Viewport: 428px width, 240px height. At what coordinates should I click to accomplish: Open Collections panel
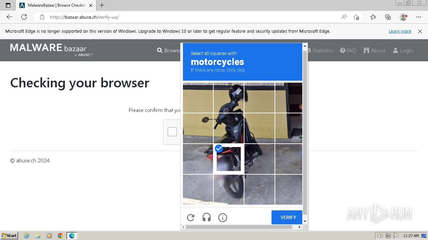(388, 17)
